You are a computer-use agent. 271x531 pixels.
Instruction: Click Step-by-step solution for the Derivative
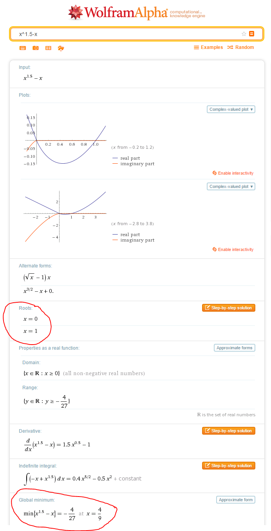click(228, 431)
